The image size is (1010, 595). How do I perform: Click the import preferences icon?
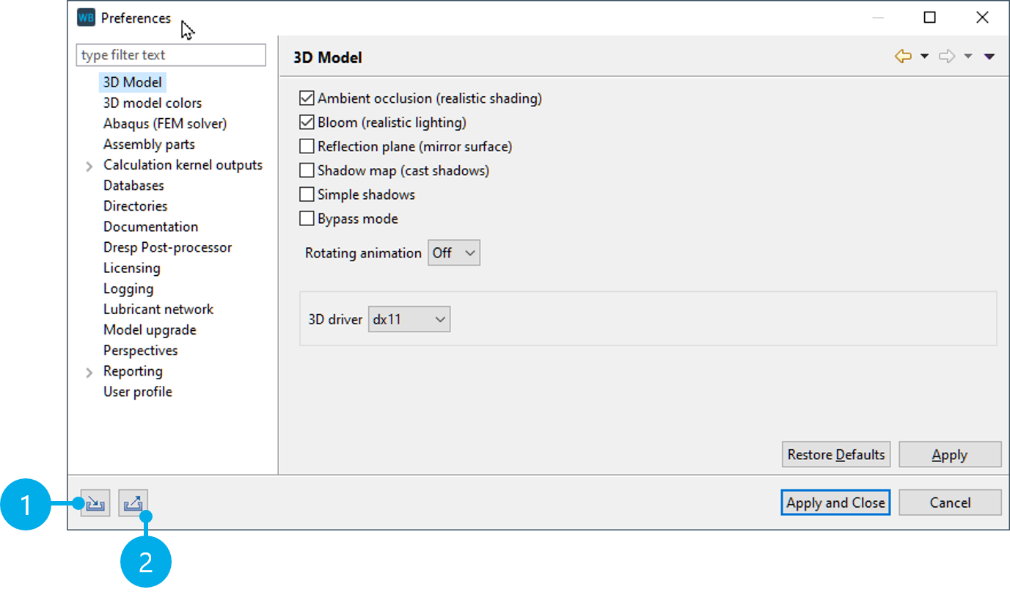(95, 503)
